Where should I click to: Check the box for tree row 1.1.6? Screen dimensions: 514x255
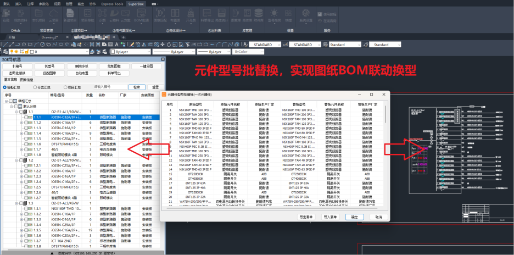(26, 144)
